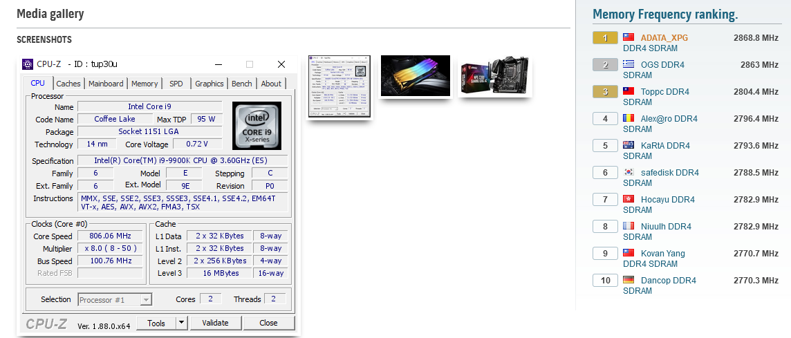Click the Core Speed value 806.06 MHz

pos(109,236)
